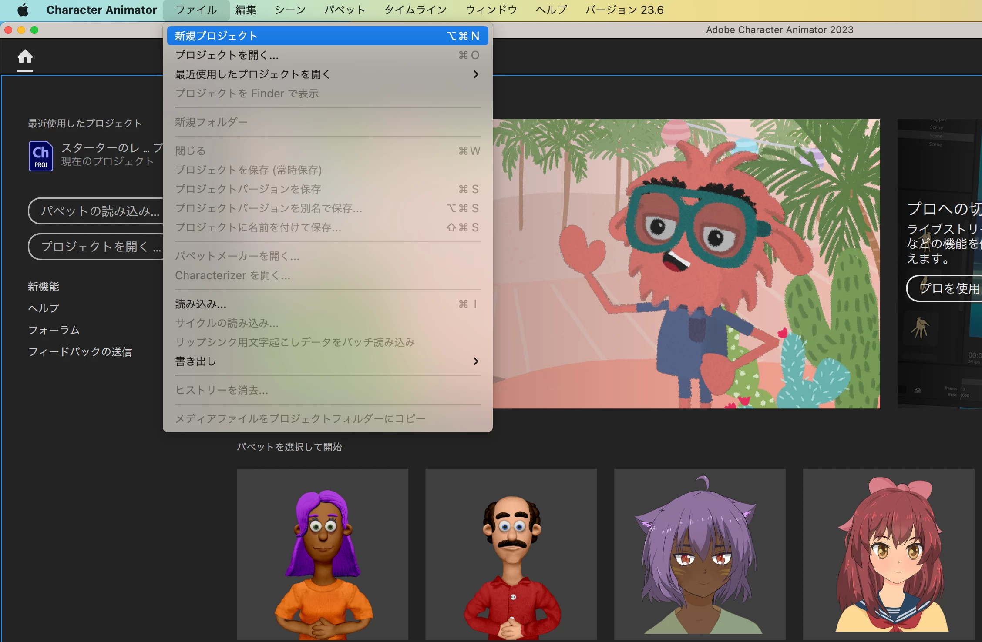Click the プロを使用 button
Image resolution: width=982 pixels, height=642 pixels.
[947, 288]
